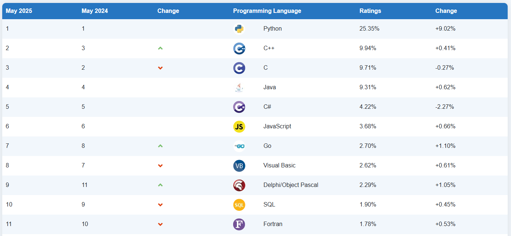
Task: Click the orange SQL icon
Action: tap(239, 205)
